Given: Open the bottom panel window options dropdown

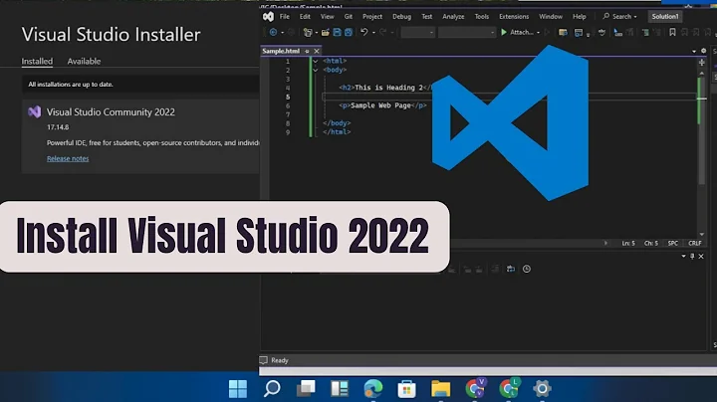Looking at the screenshot, I should 683,257.
